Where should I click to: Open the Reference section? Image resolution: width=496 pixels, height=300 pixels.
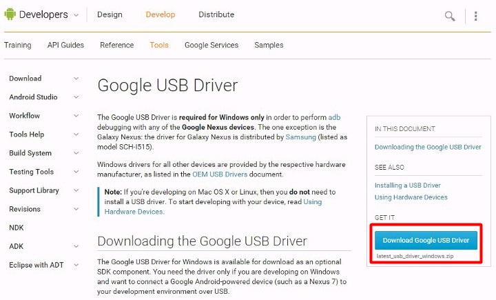pyautogui.click(x=116, y=45)
